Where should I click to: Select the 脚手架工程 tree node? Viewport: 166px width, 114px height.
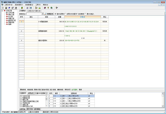[12, 20]
